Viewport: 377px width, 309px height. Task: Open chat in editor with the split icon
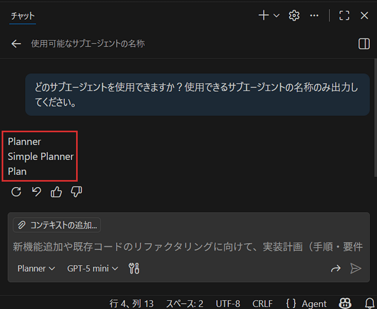(x=363, y=44)
